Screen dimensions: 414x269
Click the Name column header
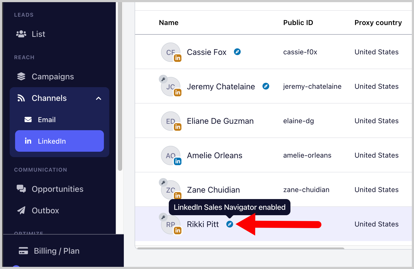[169, 23]
